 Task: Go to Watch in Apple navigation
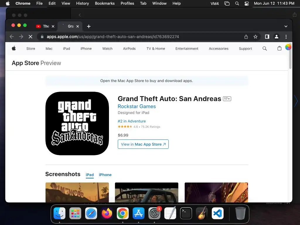[107, 49]
